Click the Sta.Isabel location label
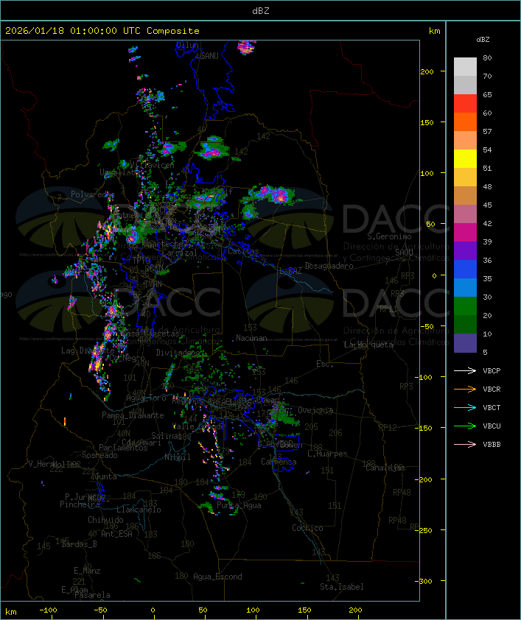Screen dimensions: 521x620 pos(341,587)
